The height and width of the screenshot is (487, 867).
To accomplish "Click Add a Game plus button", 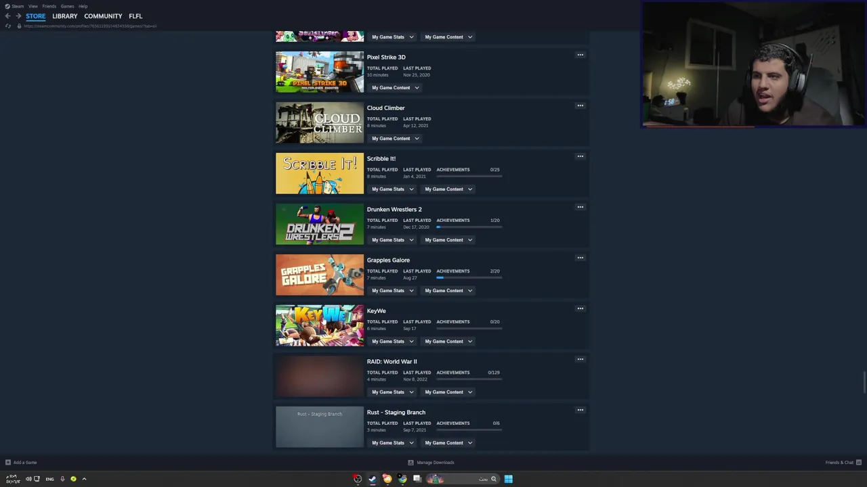I will (8, 463).
